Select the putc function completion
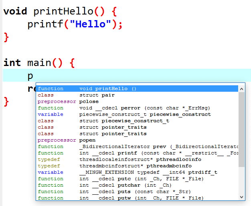251x206 pixels. [x=137, y=179]
